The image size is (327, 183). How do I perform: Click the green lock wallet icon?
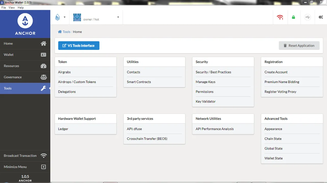click(294, 17)
